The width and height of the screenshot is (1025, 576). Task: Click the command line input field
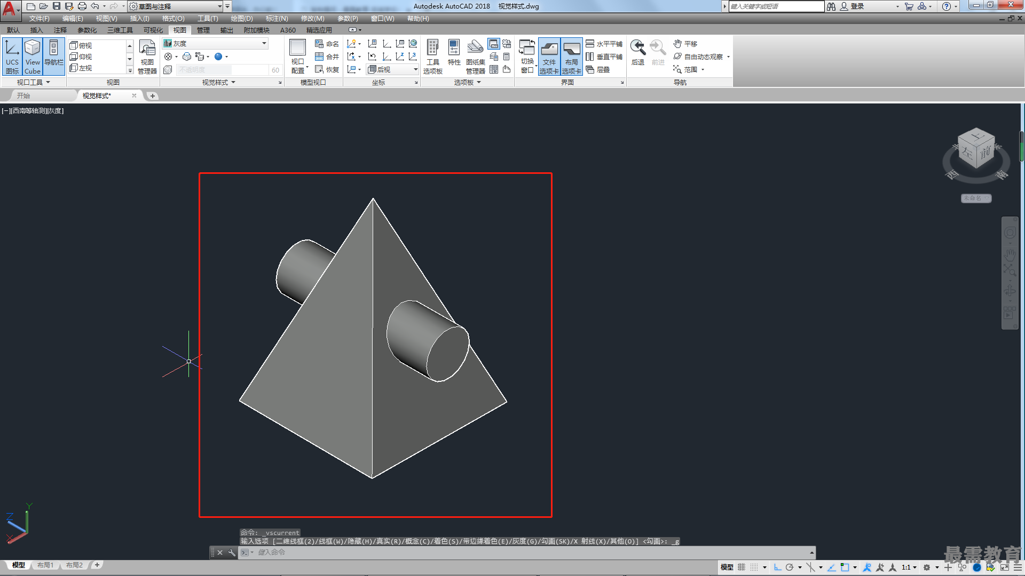[529, 553]
